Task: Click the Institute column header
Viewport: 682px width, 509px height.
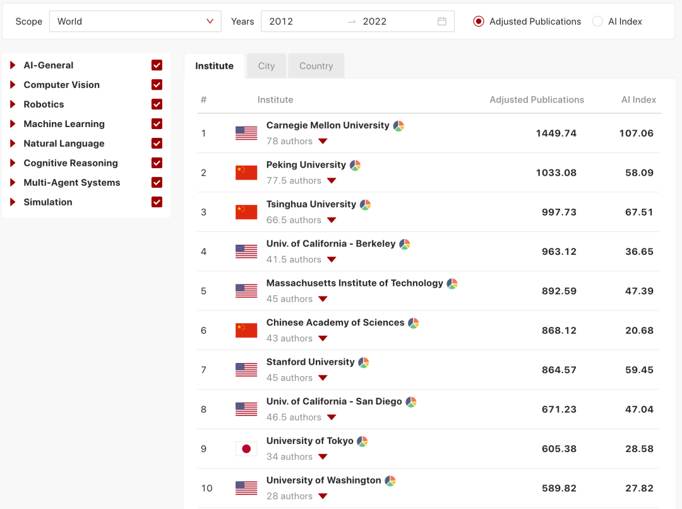Action: [x=275, y=100]
